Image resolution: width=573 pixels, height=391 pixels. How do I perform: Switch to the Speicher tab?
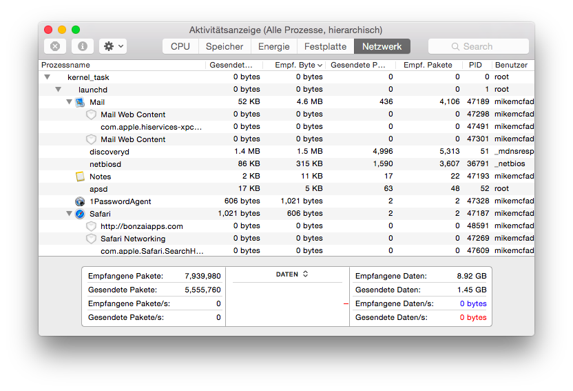click(225, 46)
